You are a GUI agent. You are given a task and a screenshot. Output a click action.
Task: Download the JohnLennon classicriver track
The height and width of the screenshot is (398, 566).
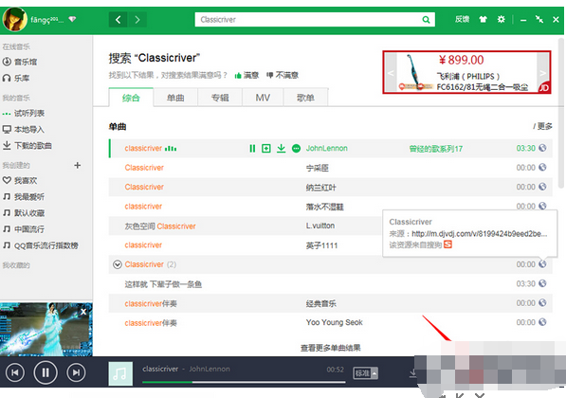[281, 149]
